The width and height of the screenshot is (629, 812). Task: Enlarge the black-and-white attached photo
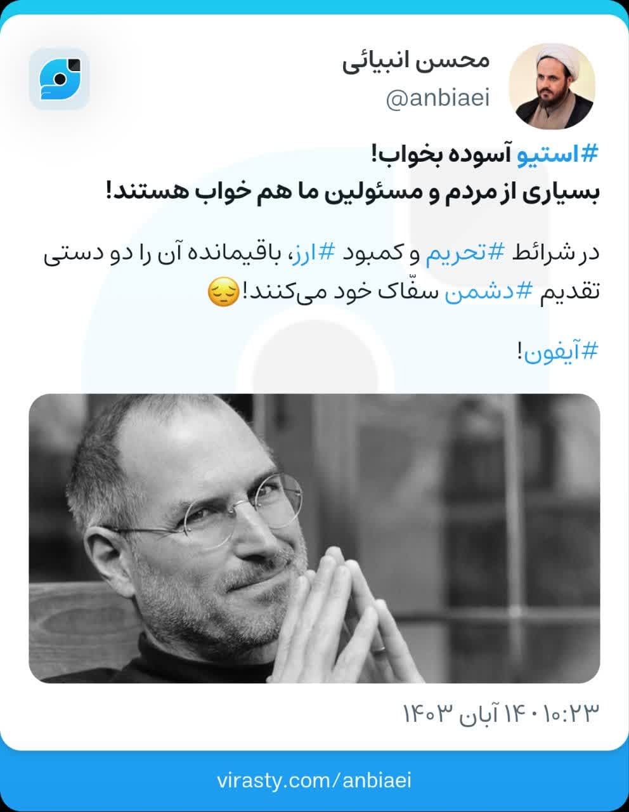pyautogui.click(x=314, y=538)
